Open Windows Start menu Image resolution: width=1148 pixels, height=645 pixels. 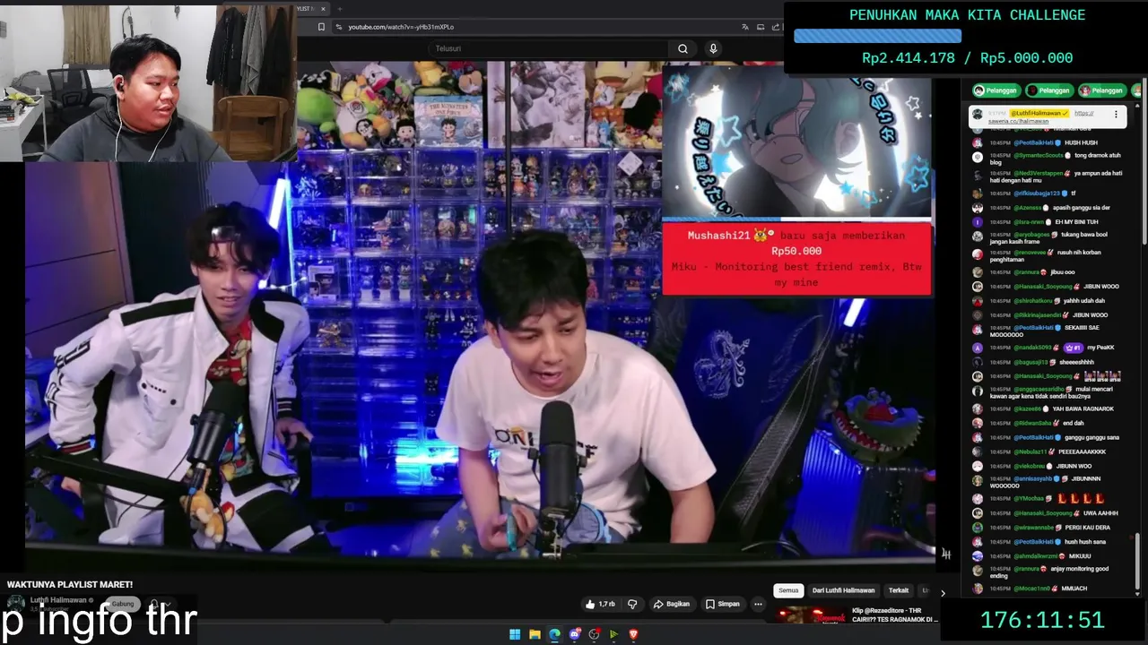(x=515, y=634)
